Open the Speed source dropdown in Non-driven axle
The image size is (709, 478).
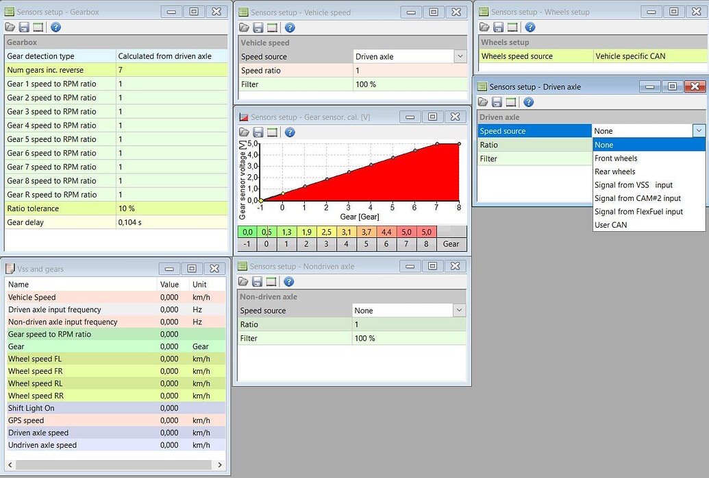point(459,310)
